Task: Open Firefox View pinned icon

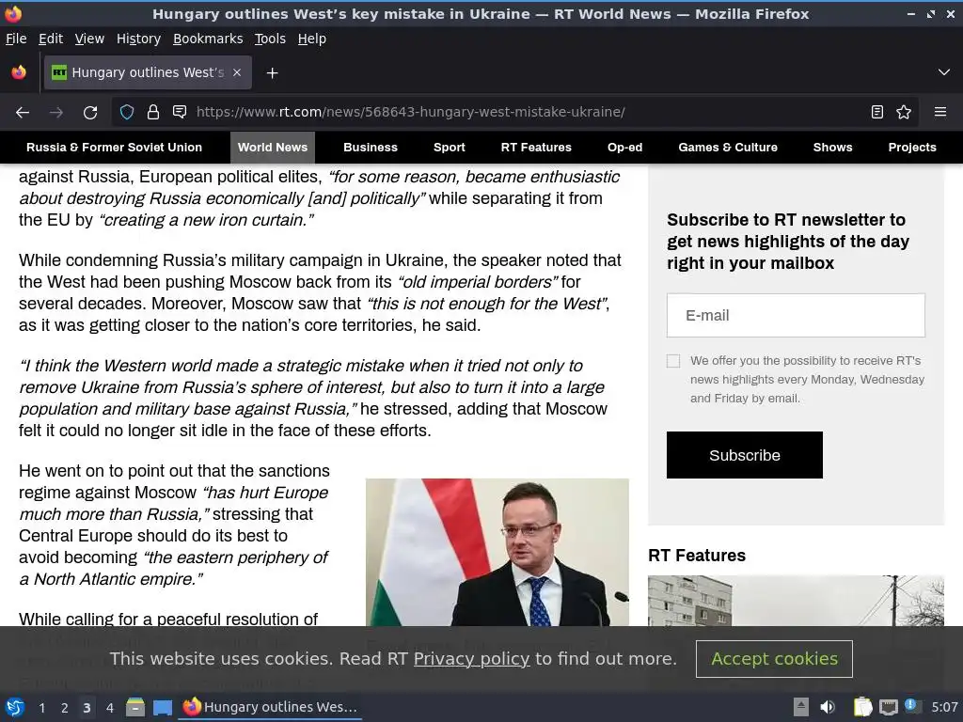Action: pos(19,72)
